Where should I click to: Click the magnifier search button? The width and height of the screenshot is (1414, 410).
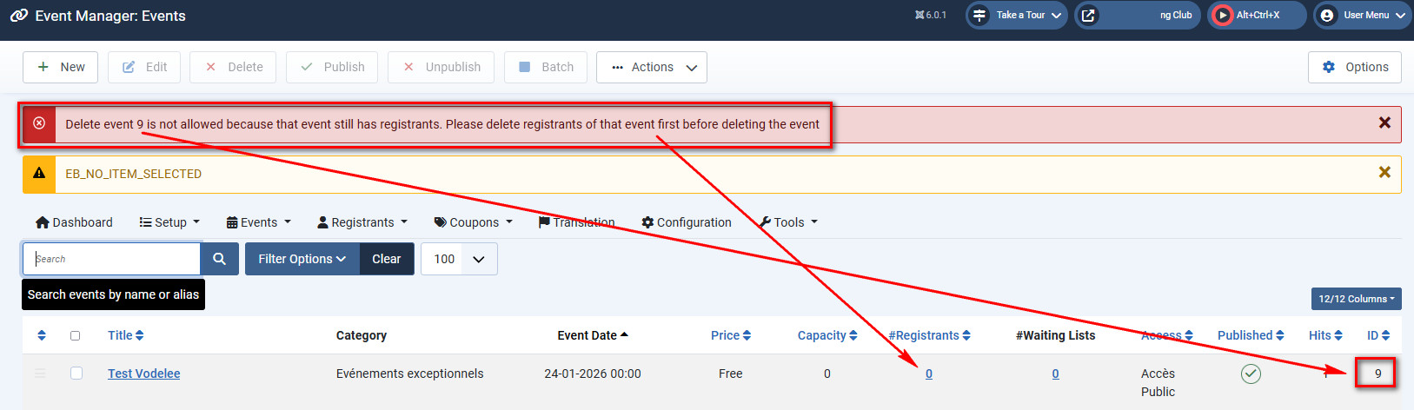(x=219, y=259)
